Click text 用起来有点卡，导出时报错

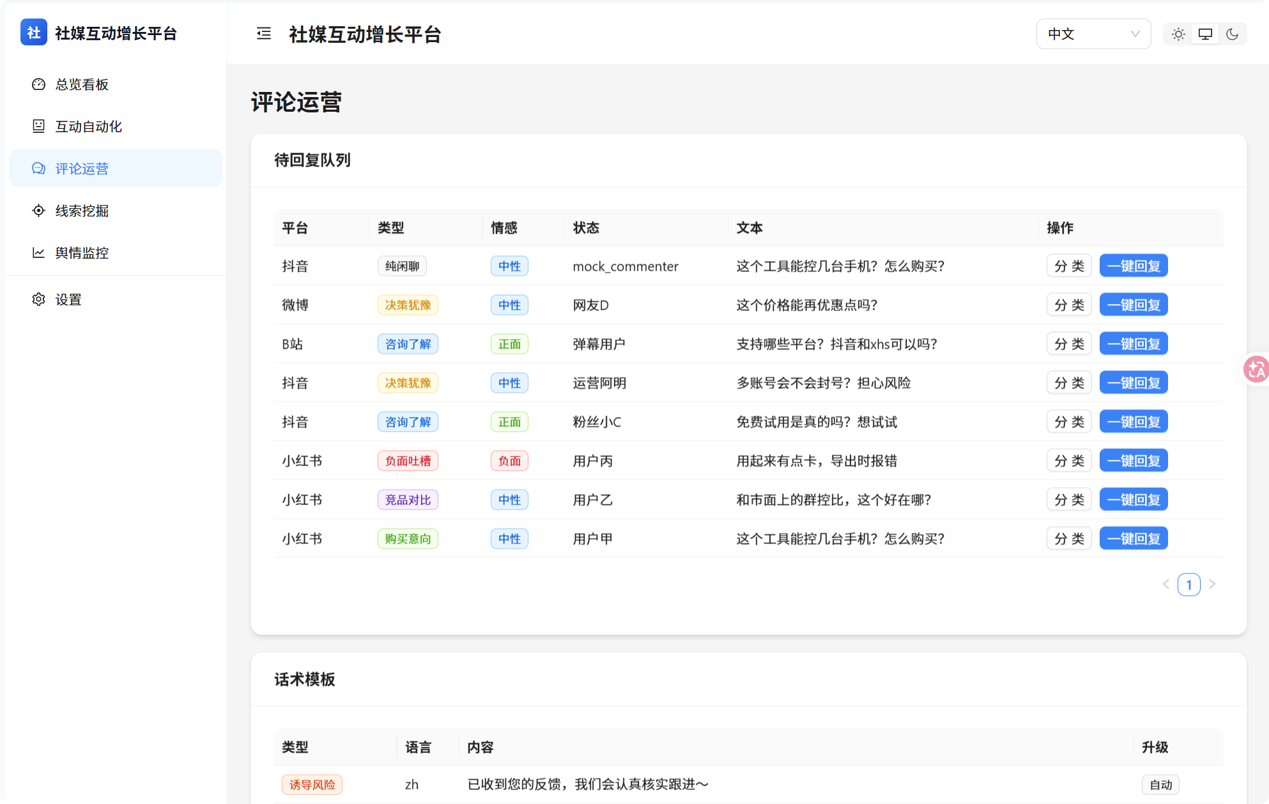tap(817, 461)
